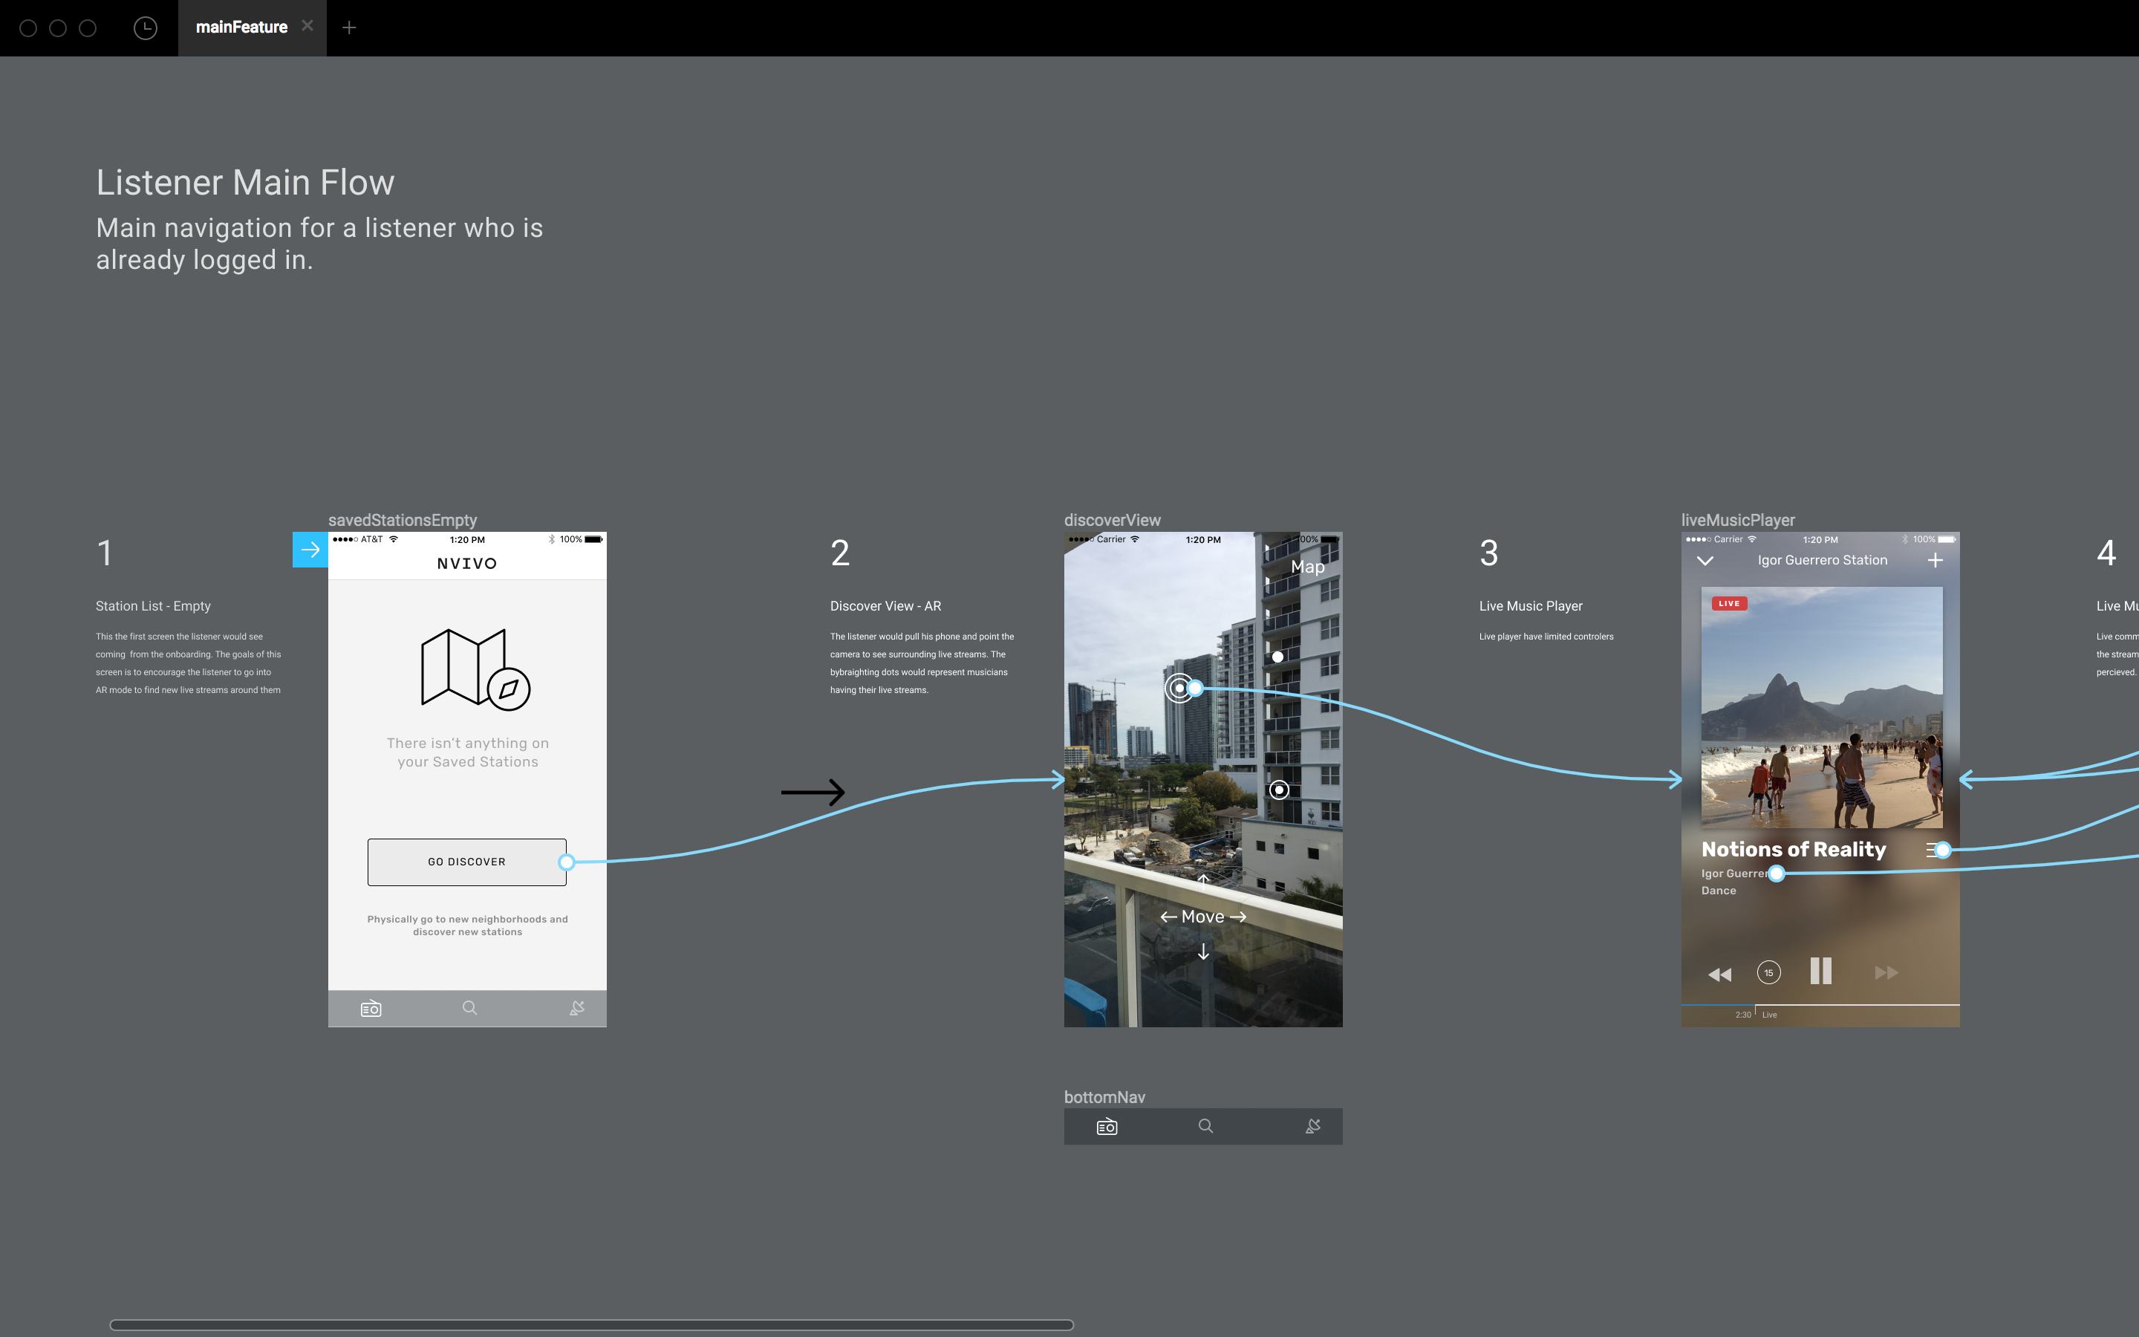The width and height of the screenshot is (2139, 1337).
Task: Click the radio icon in bottomNav component
Action: click(1107, 1127)
